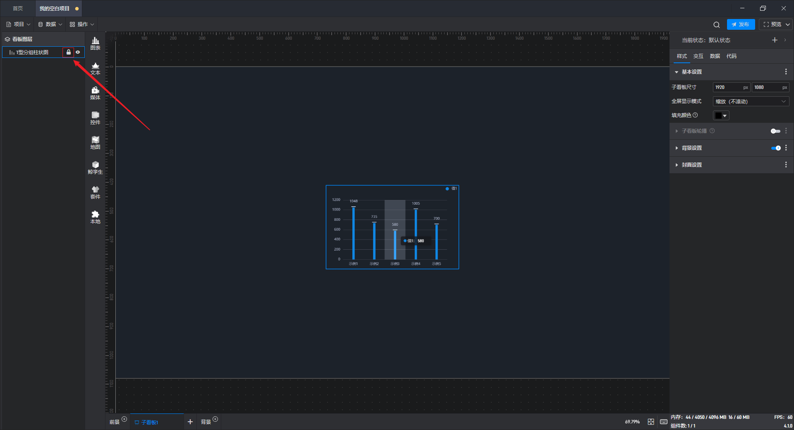Click the 1920 width input field
The height and width of the screenshot is (430, 794).
pos(731,87)
